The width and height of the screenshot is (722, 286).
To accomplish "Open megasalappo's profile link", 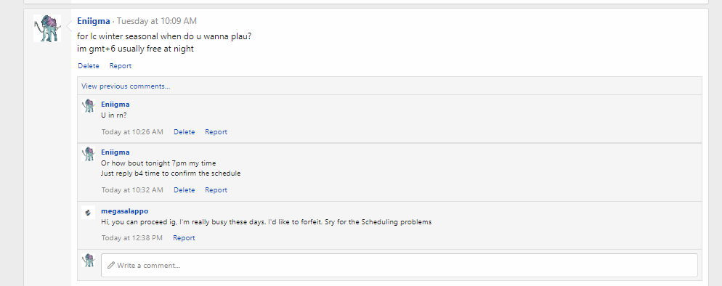I will [x=125, y=211].
